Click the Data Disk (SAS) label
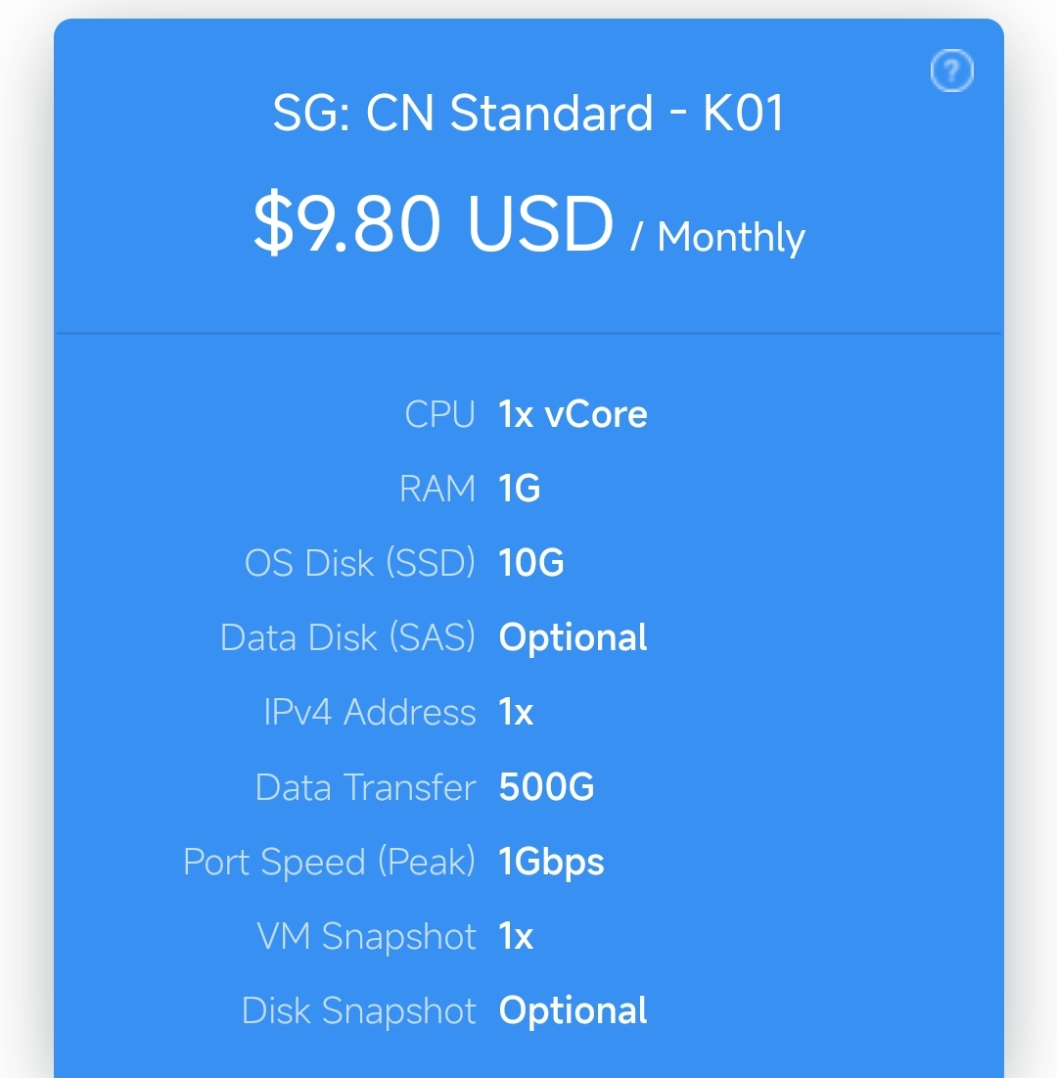1057x1078 pixels. (347, 637)
